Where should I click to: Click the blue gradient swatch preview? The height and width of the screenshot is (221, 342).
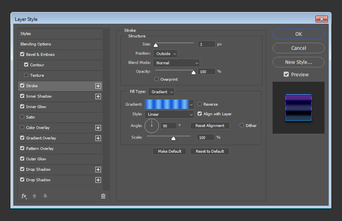[166, 104]
